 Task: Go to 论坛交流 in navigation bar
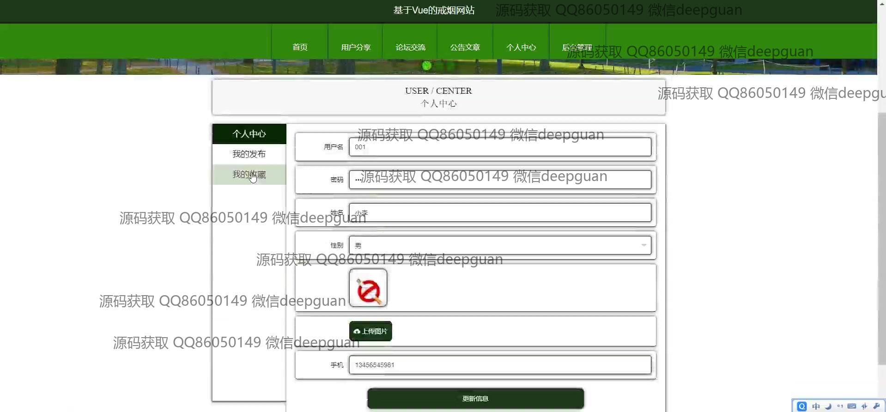click(410, 47)
